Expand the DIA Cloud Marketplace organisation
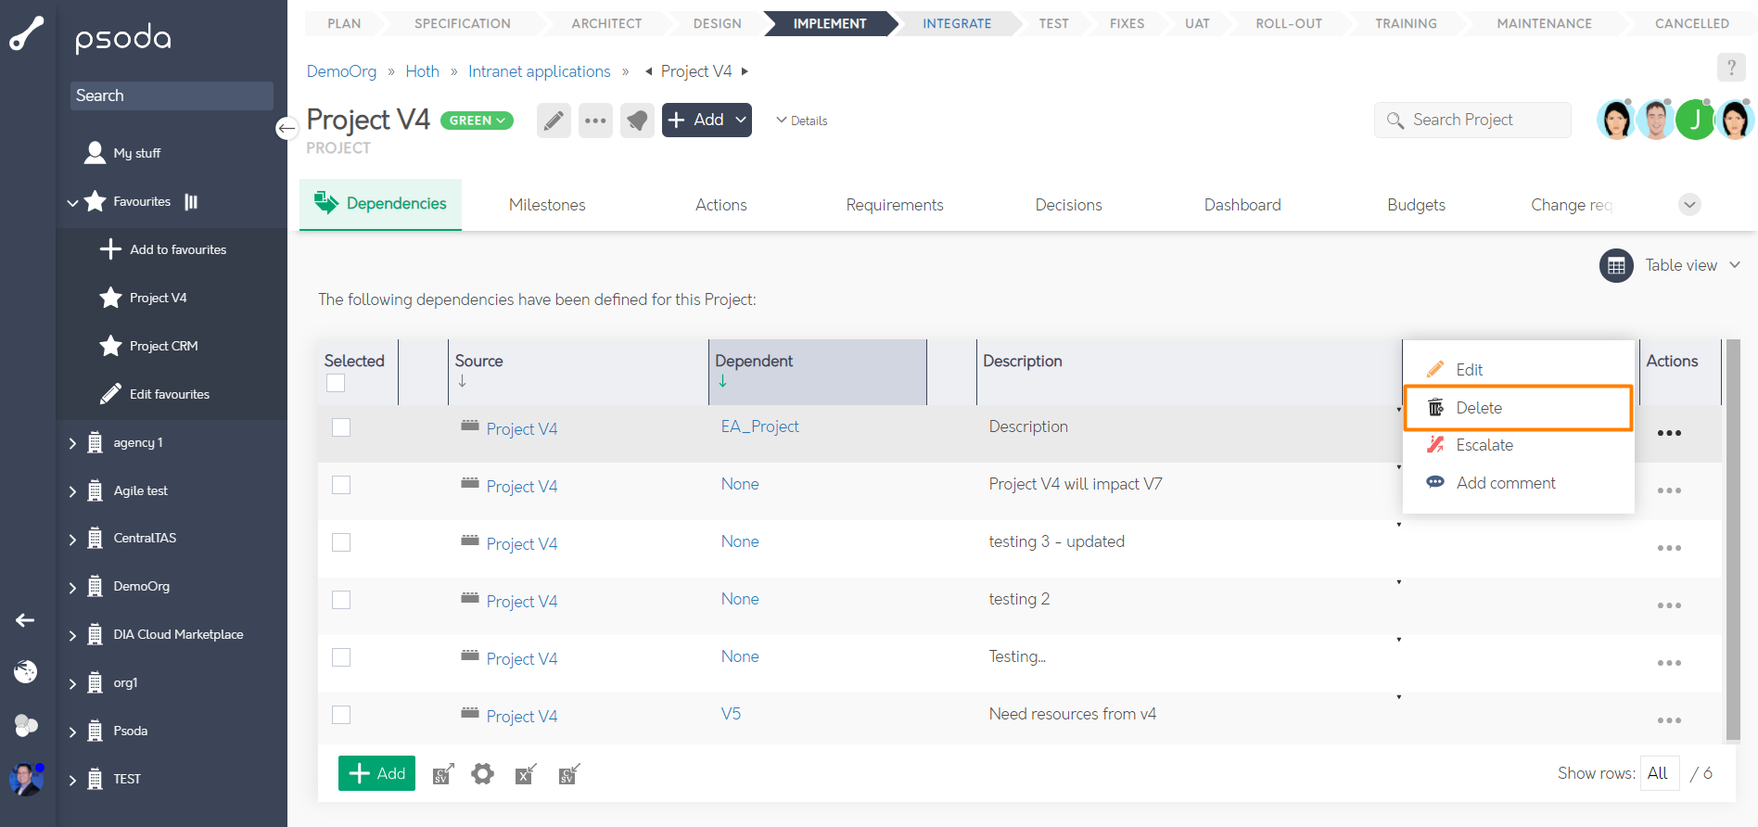1758x827 pixels. tap(72, 635)
